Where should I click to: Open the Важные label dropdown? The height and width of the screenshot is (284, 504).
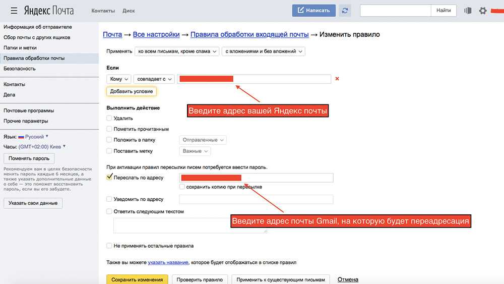(195, 151)
